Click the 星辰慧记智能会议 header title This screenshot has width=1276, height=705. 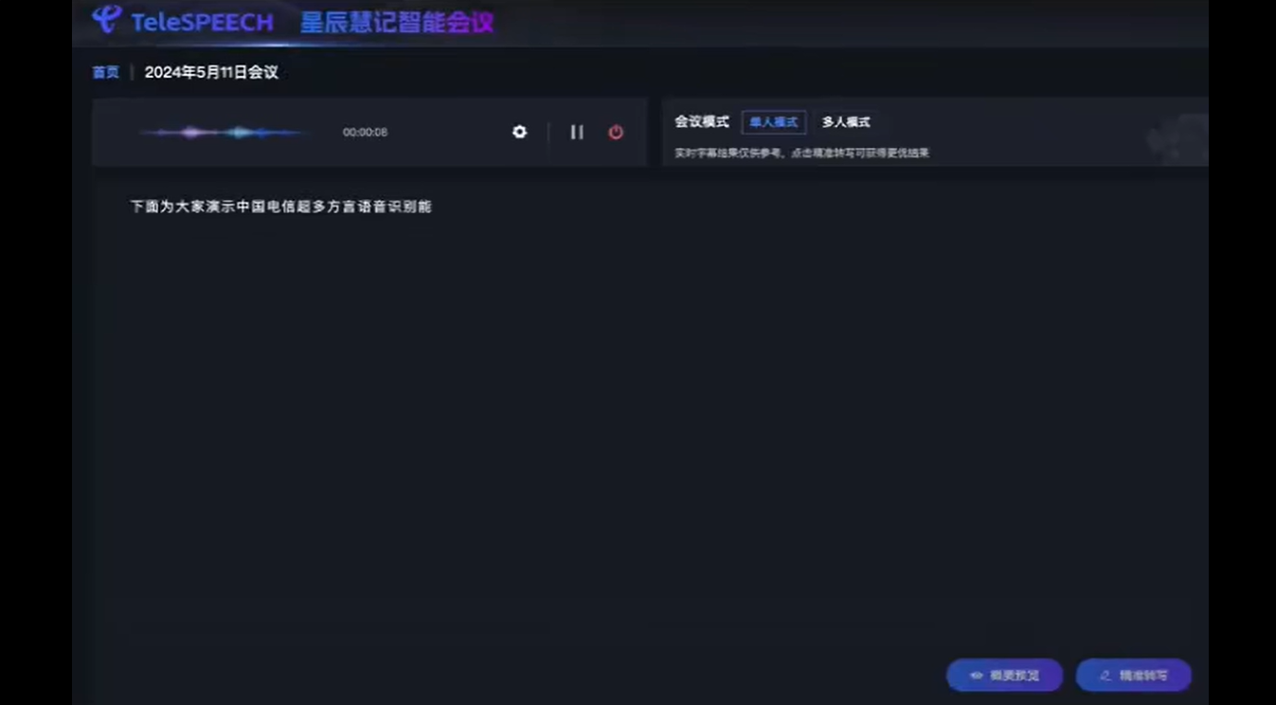pyautogui.click(x=397, y=21)
